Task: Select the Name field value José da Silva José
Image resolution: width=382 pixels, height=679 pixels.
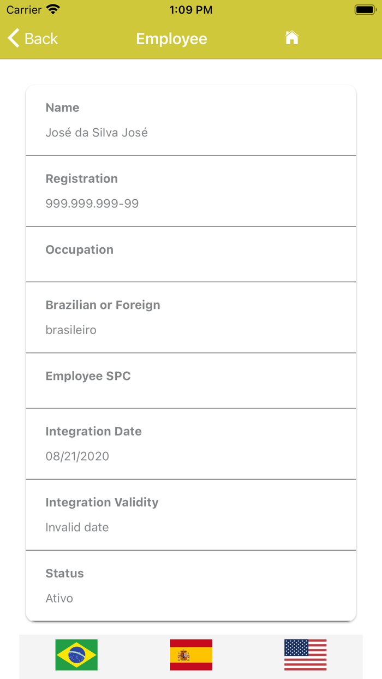Action: (97, 133)
